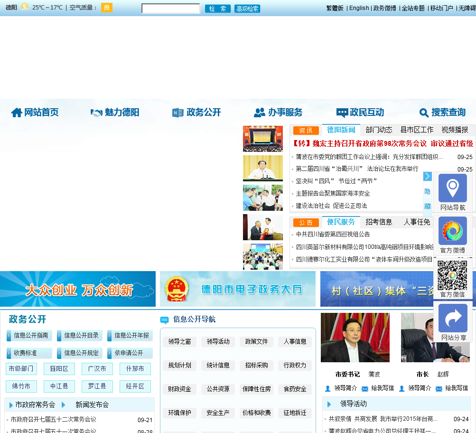Select the 便民服务 tab
Viewport: 476px width, 433px height.
pos(341,222)
